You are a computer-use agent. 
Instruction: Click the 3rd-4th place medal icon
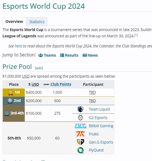coord(7,113)
